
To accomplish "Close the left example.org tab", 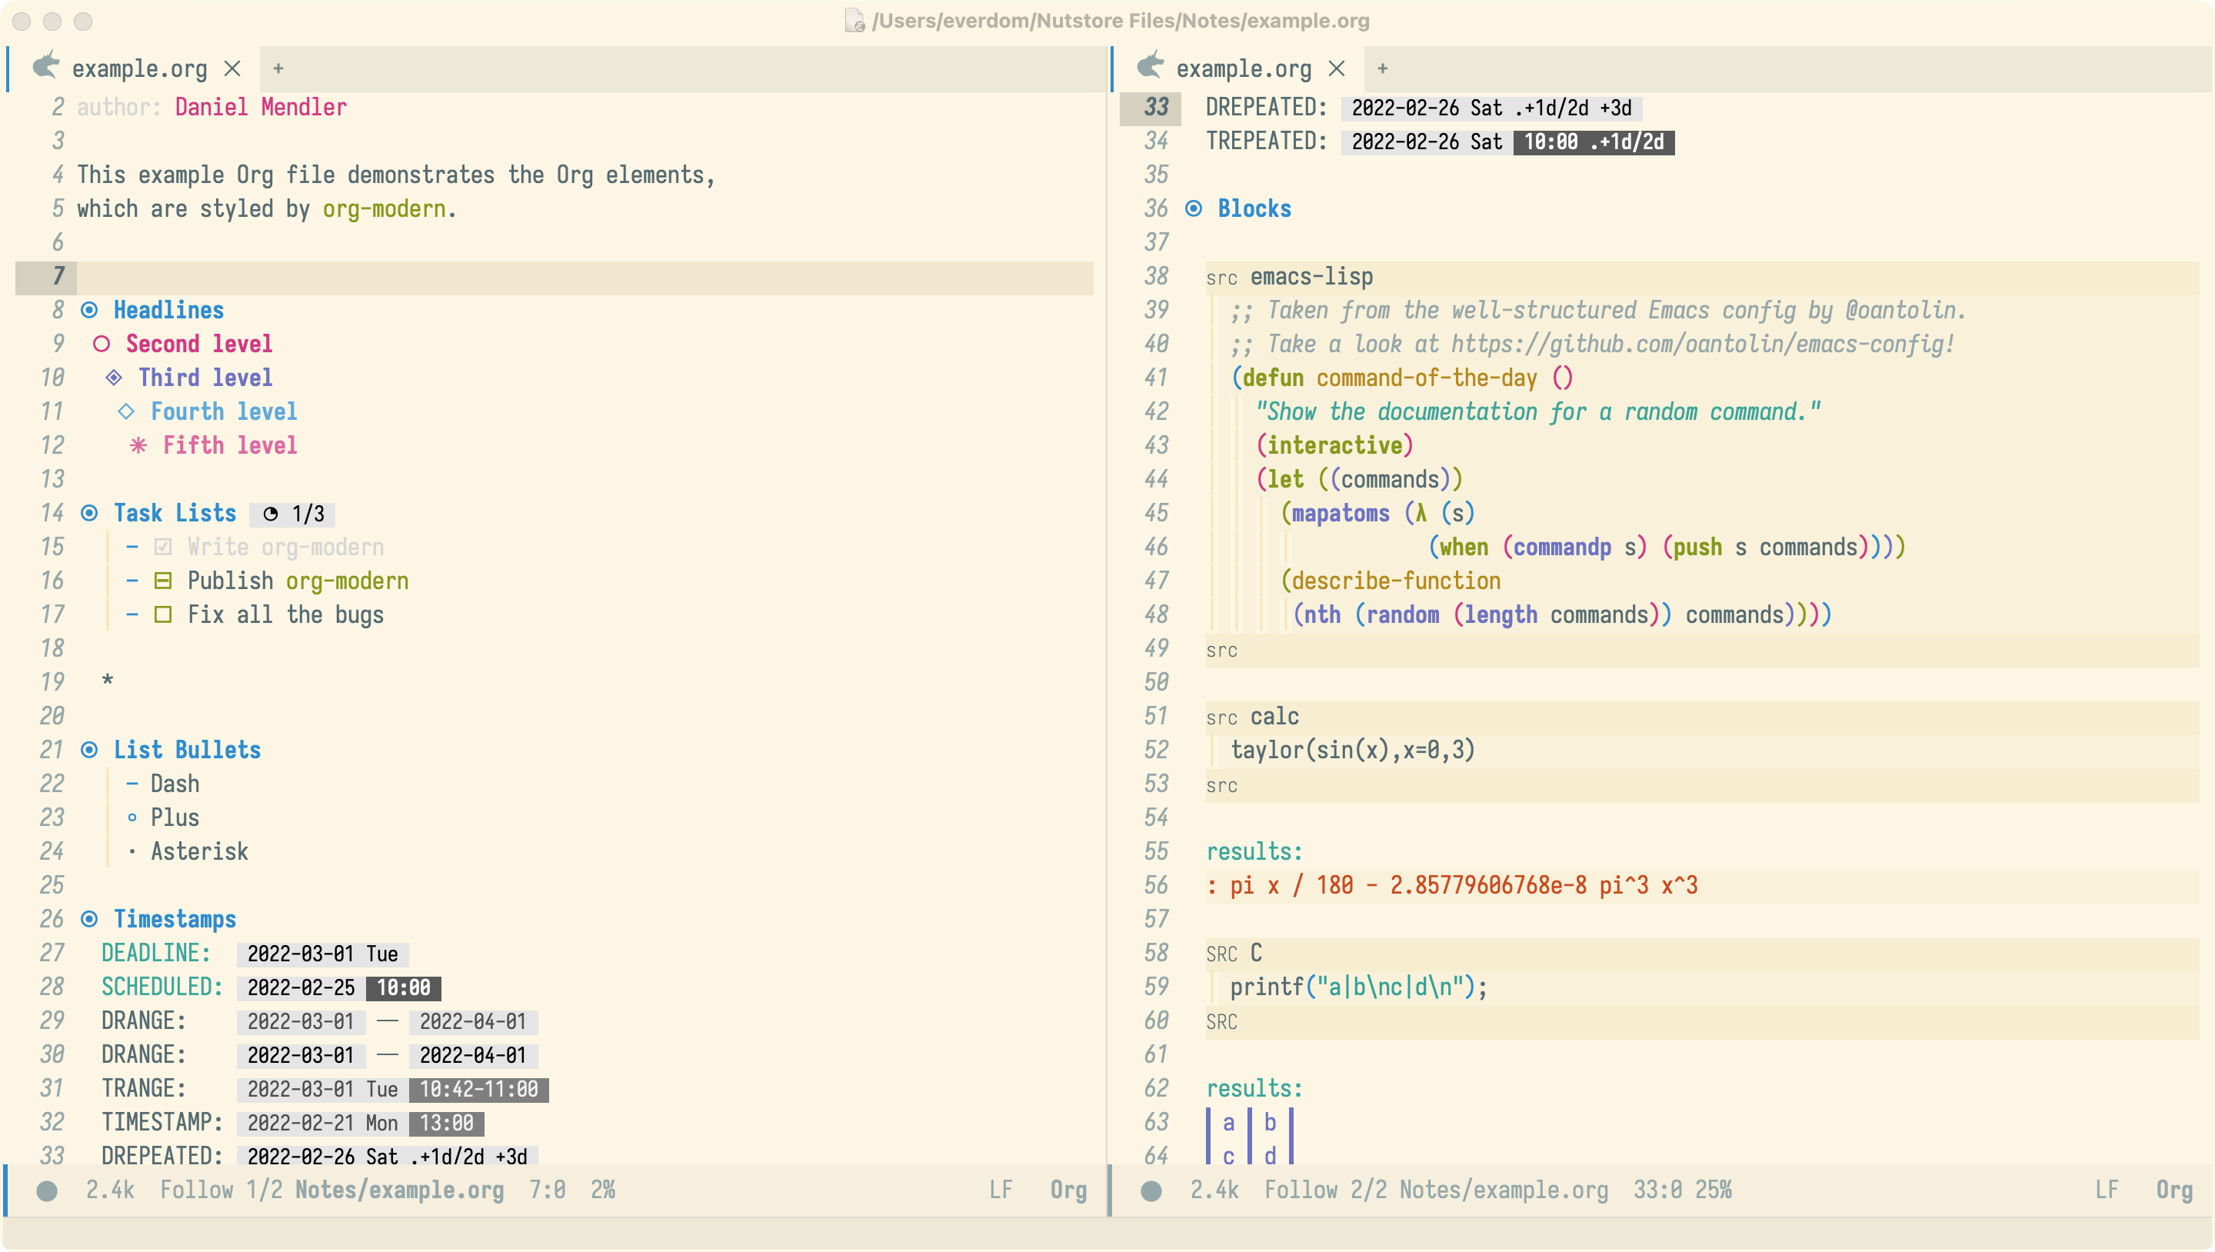I will click(232, 68).
